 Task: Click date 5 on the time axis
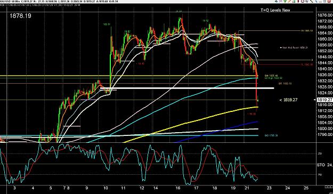click(51, 188)
